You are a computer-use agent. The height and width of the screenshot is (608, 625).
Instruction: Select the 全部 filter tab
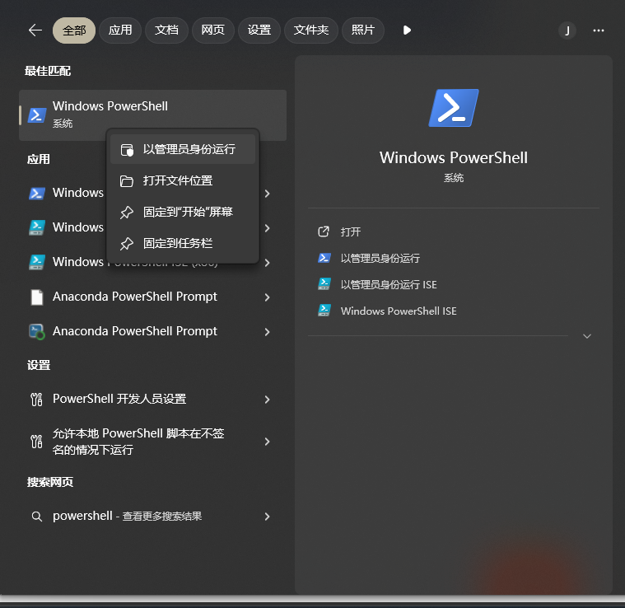74,30
